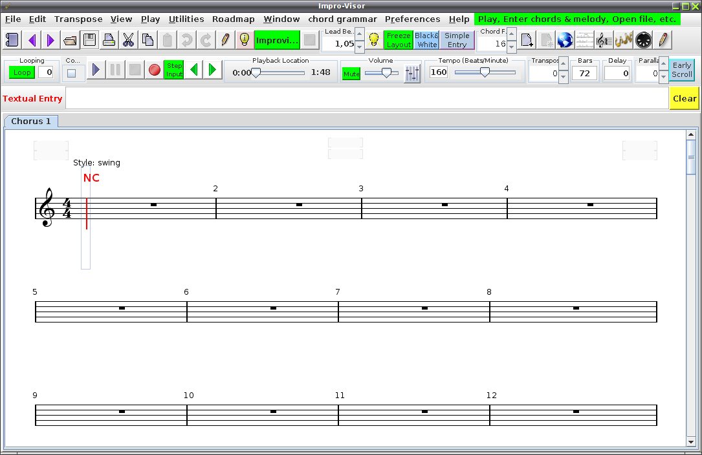Viewport: 702px width, 455px height.
Task: Toggle Freeze Layout
Action: pos(399,40)
